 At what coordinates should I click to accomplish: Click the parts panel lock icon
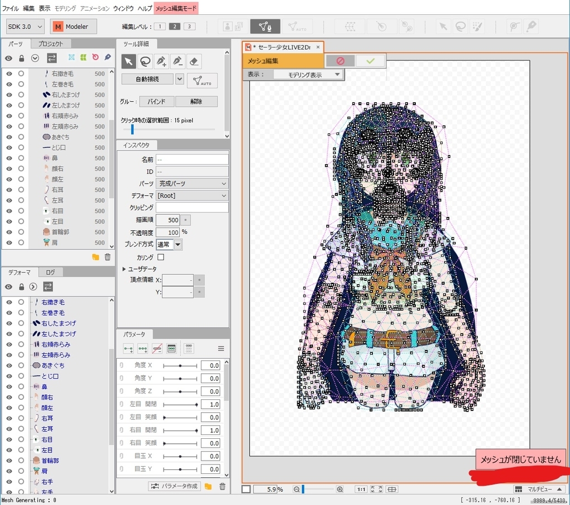coord(22,58)
